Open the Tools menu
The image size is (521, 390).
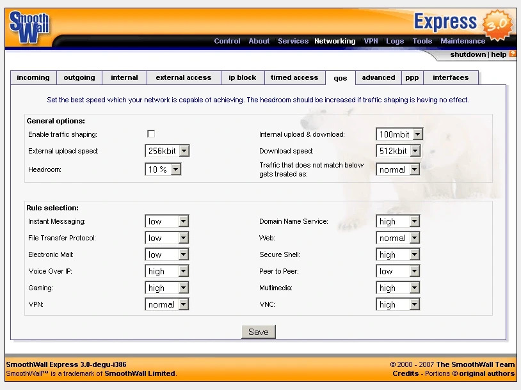pos(422,41)
